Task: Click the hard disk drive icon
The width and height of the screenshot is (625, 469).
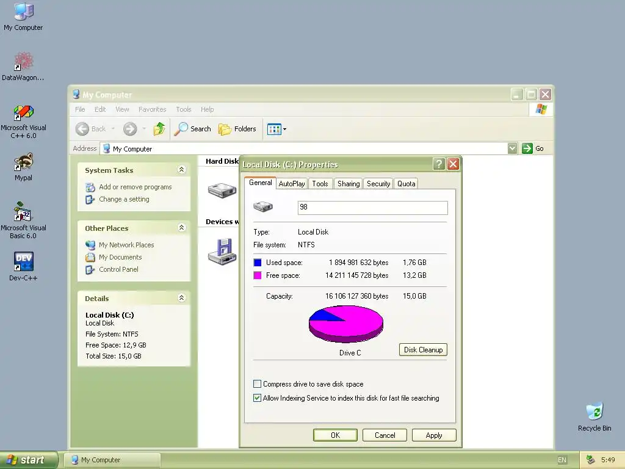Action: (222, 191)
